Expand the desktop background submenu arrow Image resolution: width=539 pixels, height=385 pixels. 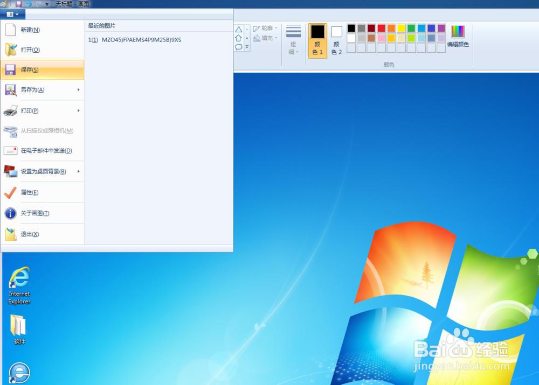click(79, 171)
